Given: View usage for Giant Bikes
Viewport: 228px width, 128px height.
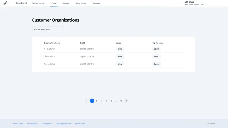Looking at the screenshot, I should (x=120, y=56).
